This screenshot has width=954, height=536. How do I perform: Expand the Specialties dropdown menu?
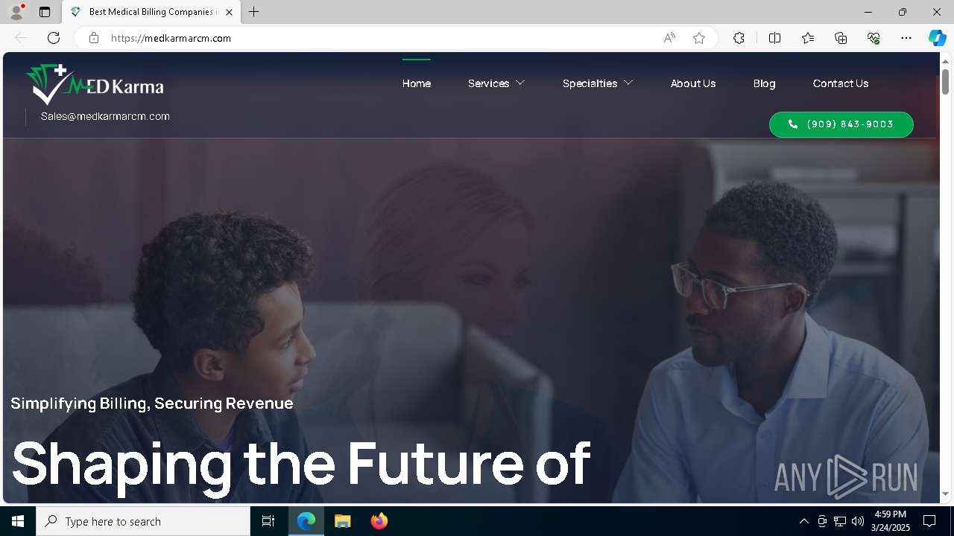(598, 83)
